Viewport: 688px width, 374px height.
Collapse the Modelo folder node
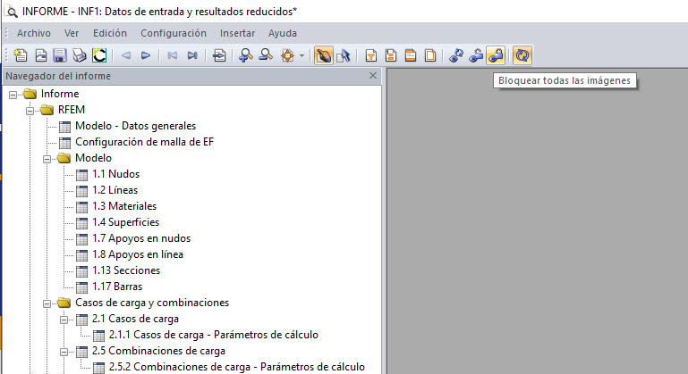tap(47, 159)
